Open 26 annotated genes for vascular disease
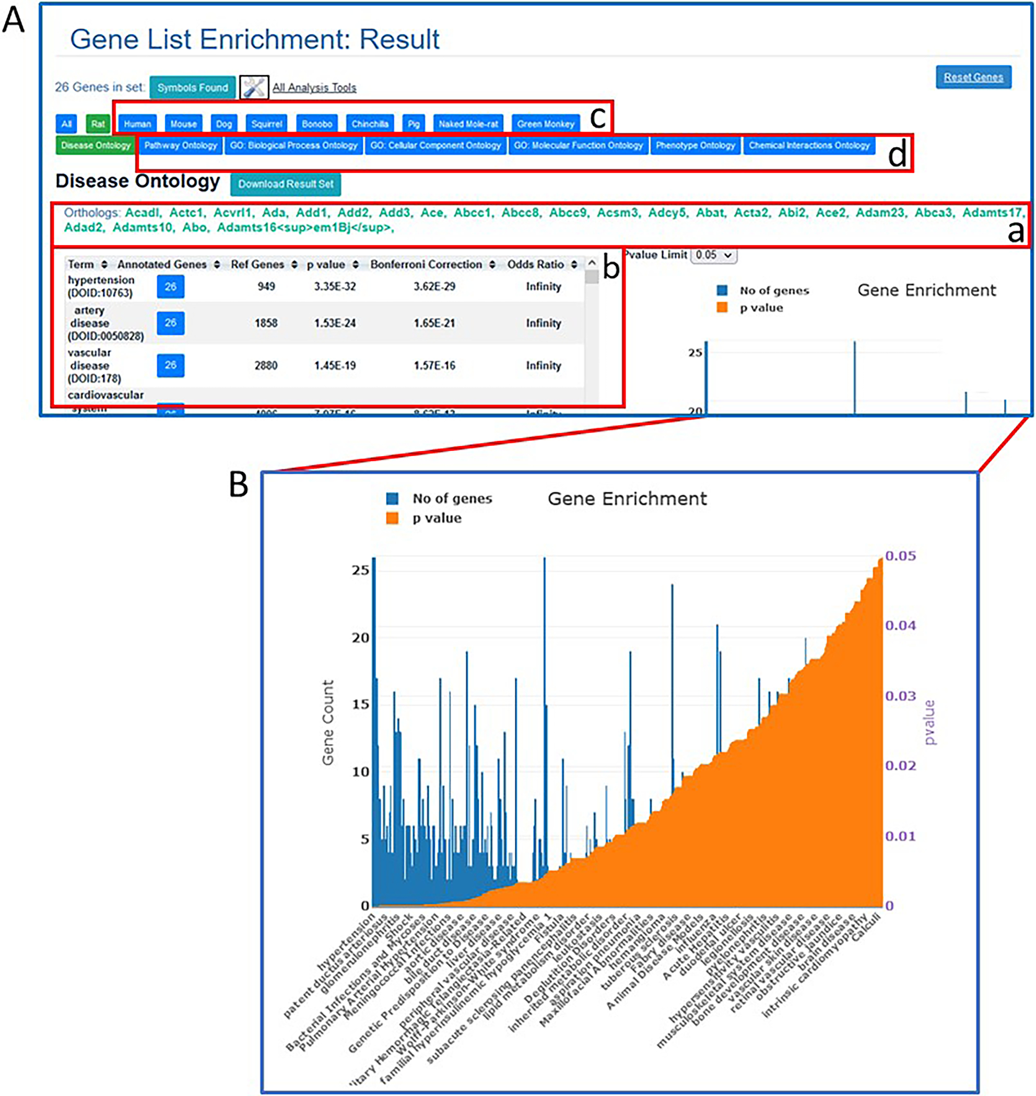This screenshot has height=1096, width=1036. click(171, 365)
